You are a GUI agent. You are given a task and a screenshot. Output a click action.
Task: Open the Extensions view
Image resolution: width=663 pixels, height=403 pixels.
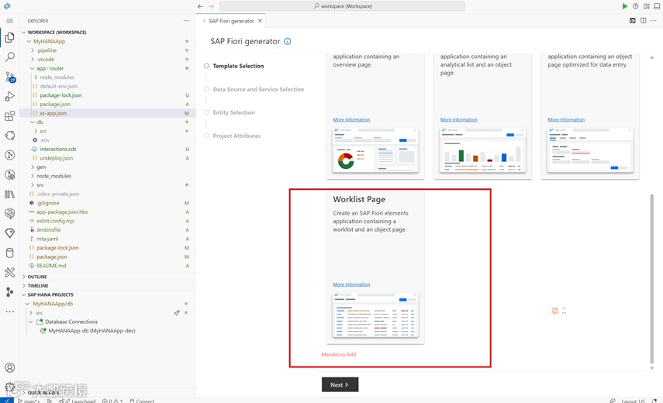10,115
